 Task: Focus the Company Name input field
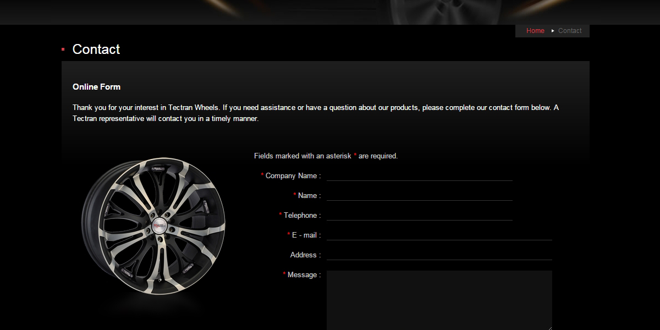point(420,175)
